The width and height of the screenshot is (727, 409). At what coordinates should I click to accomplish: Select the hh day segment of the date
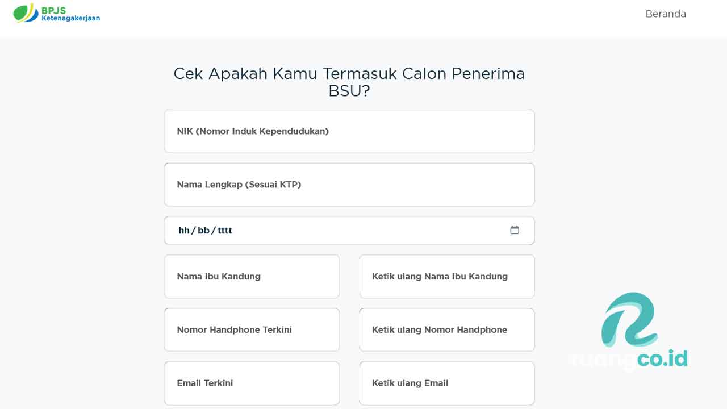pyautogui.click(x=184, y=231)
